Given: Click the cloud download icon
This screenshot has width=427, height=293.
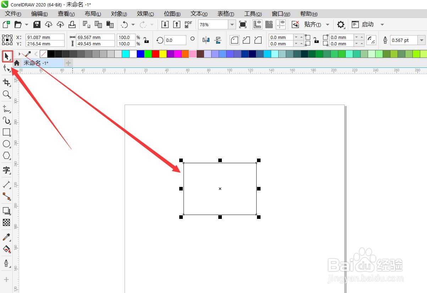Looking at the screenshot, I should pyautogui.click(x=49, y=24).
